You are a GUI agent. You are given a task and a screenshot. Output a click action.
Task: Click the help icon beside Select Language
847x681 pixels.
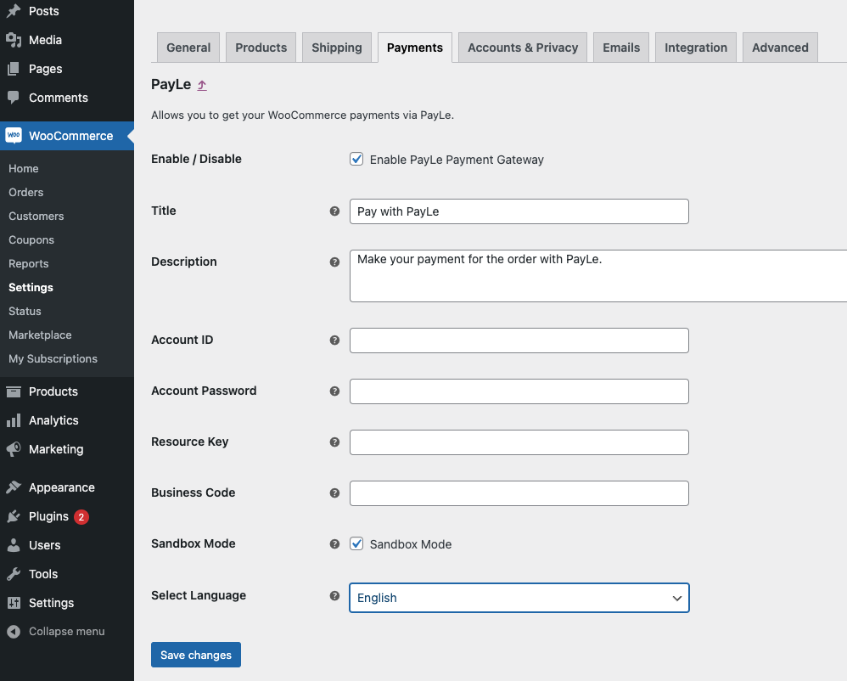(335, 595)
